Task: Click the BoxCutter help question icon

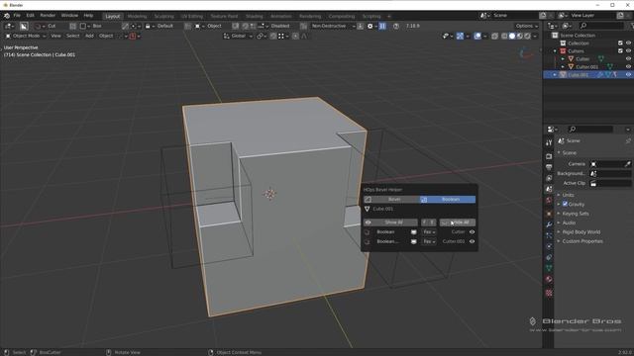Action: tap(396, 26)
